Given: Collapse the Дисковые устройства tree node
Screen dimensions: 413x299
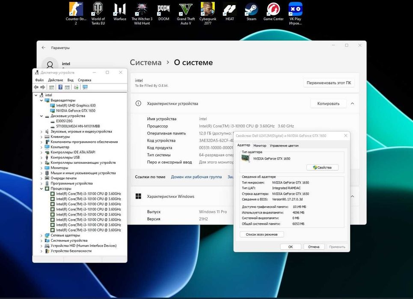Looking at the screenshot, I should coord(42,116).
